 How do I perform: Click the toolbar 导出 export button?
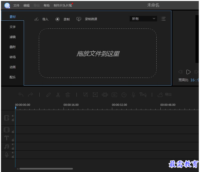pos(164,94)
